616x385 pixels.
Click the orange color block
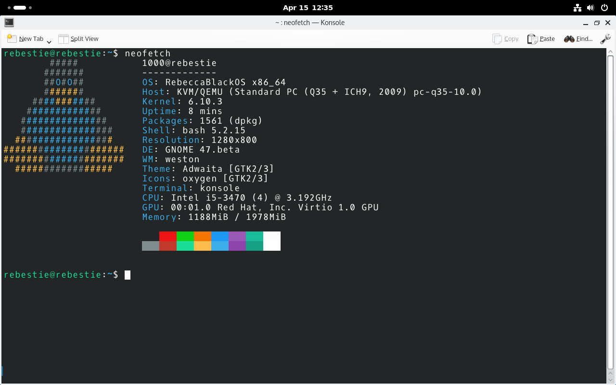tap(203, 236)
